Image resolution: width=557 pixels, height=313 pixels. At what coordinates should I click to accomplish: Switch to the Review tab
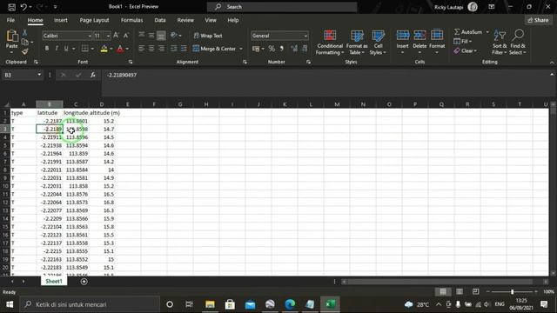coord(185,20)
